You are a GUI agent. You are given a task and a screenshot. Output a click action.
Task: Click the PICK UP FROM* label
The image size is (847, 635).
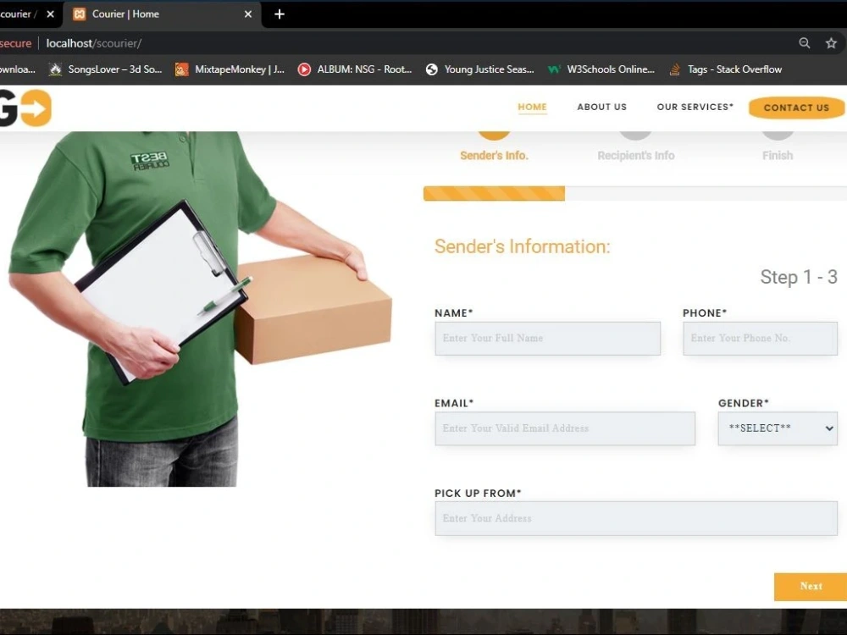point(478,494)
